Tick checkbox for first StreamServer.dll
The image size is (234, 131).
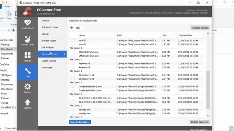tap(73, 75)
